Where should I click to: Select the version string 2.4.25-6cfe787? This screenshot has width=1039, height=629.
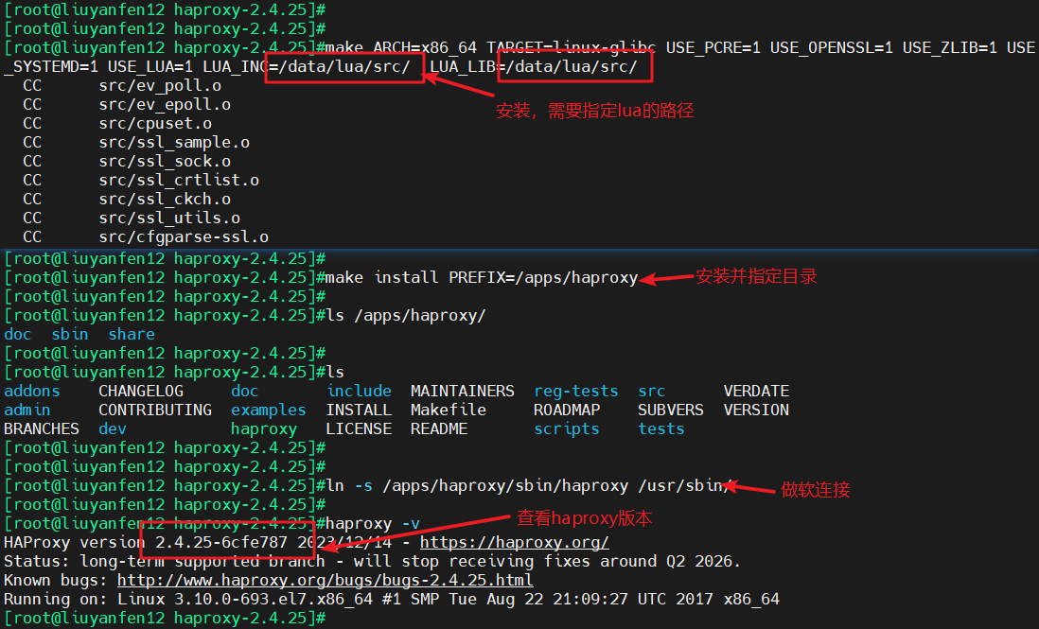pyautogui.click(x=221, y=542)
